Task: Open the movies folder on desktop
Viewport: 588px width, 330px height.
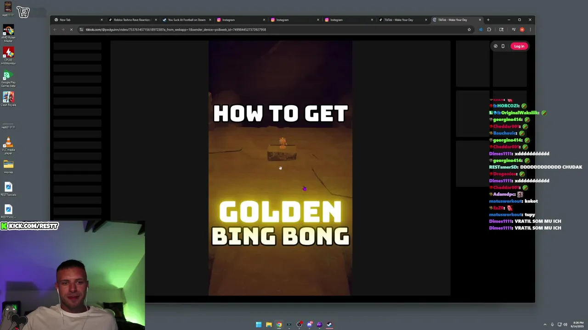Action: coord(8,167)
